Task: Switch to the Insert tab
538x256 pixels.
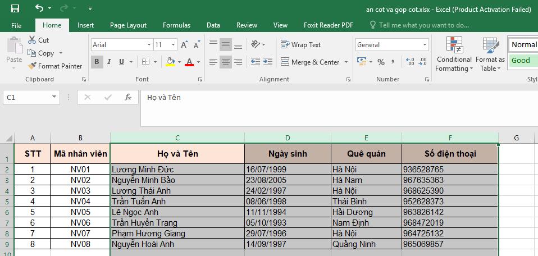Action: 85,25
